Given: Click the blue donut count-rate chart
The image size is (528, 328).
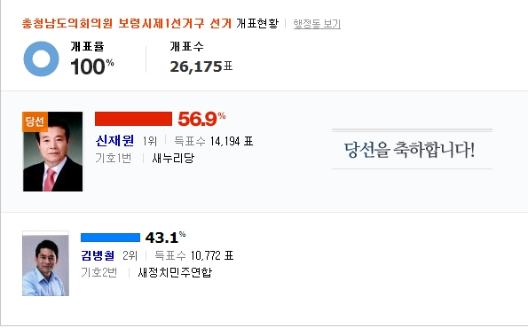Looking at the screenshot, I should 41,59.
